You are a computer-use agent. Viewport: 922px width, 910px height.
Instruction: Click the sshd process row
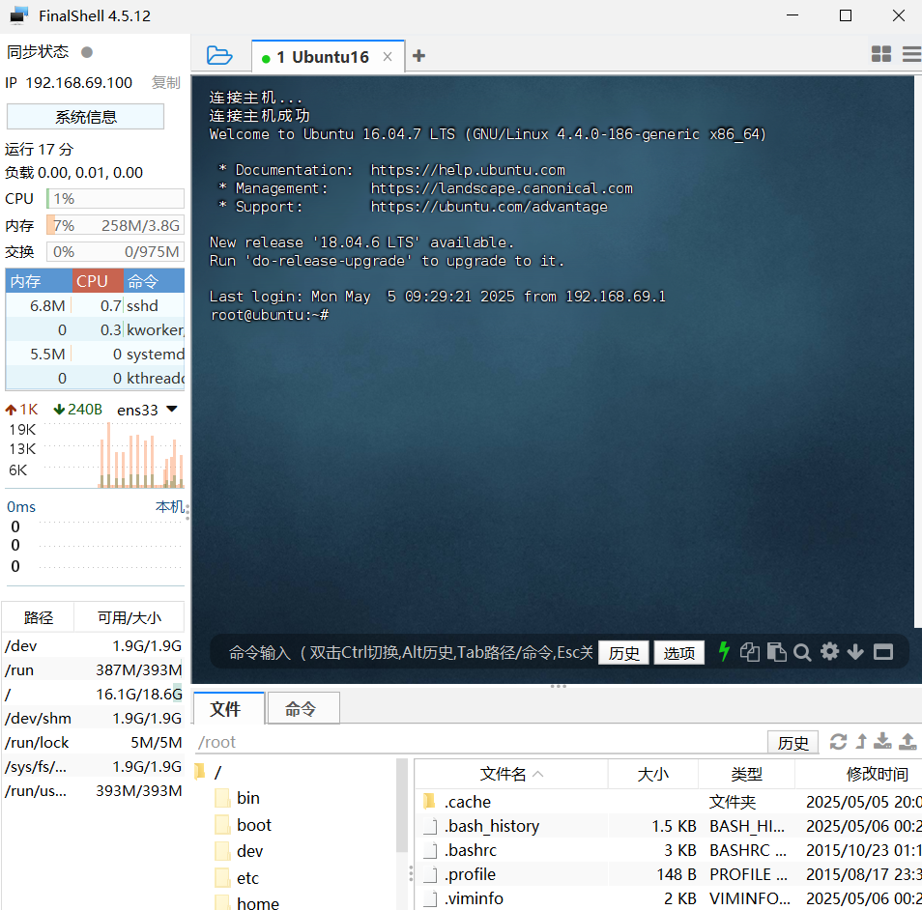pos(96,305)
